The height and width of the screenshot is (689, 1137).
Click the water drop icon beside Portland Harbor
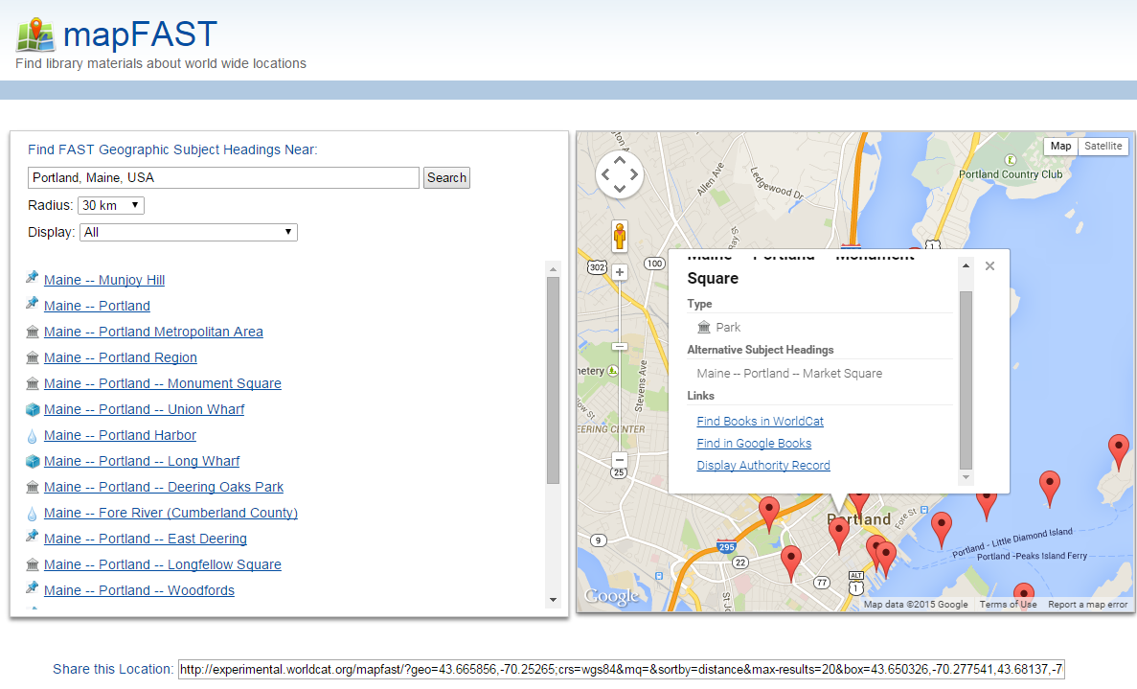pos(32,436)
